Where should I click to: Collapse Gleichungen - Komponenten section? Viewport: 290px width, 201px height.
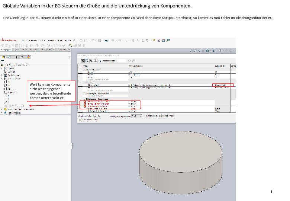84,99
